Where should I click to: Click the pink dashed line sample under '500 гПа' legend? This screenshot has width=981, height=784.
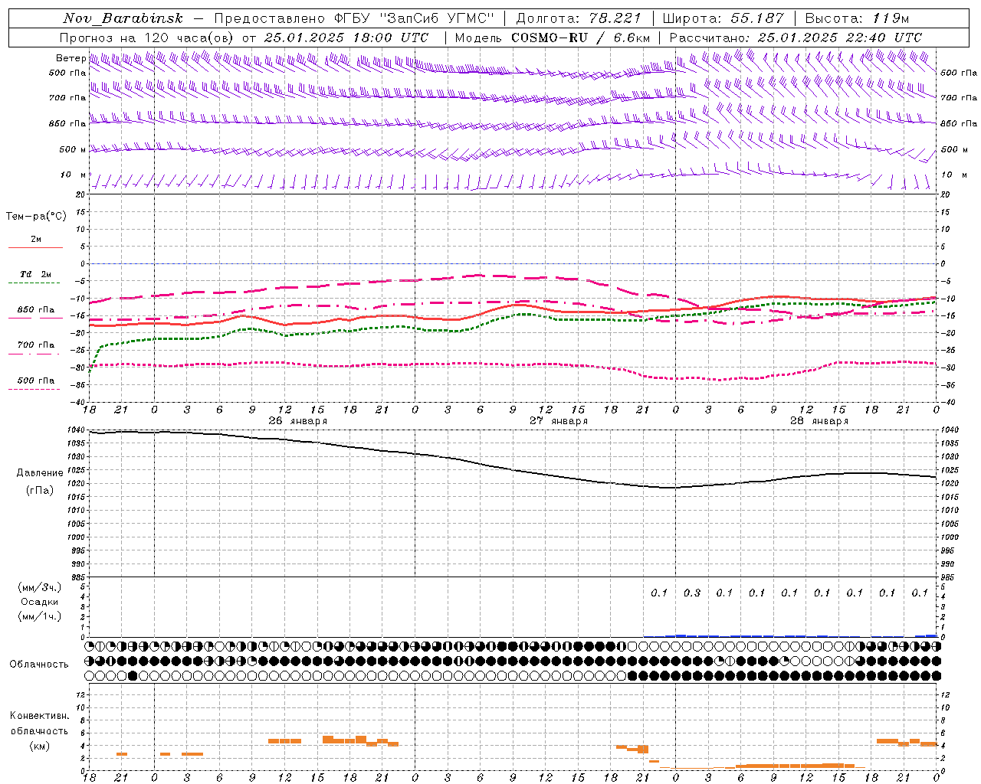pos(34,389)
